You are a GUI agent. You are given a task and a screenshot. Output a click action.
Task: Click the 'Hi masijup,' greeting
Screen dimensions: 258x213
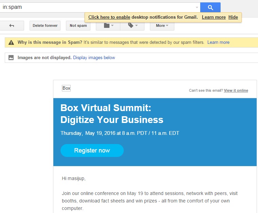[x=74, y=178]
